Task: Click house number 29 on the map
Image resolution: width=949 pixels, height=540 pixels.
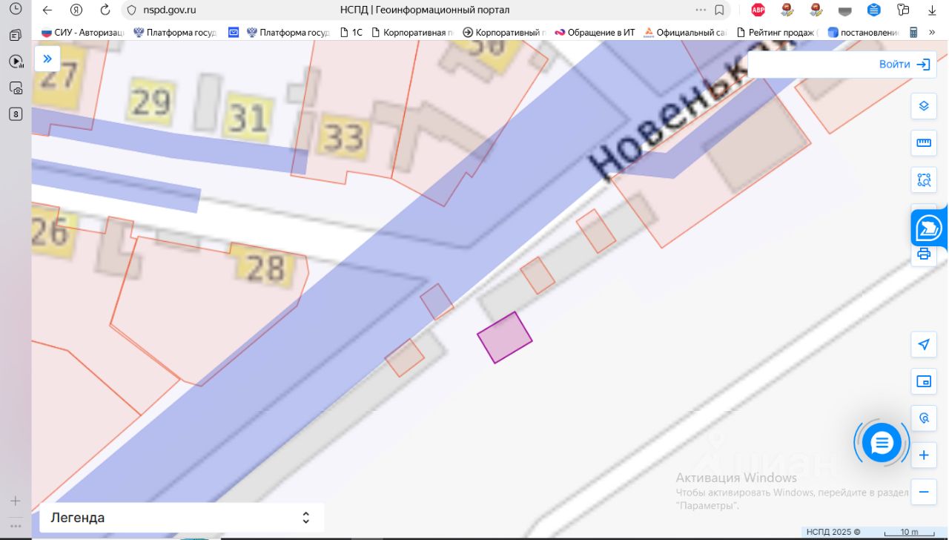Action: pyautogui.click(x=151, y=101)
